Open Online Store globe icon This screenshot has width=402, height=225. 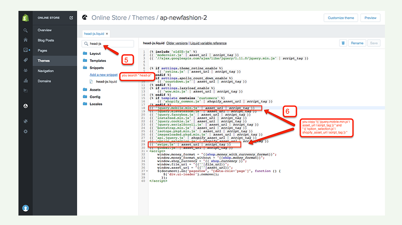pos(26,106)
